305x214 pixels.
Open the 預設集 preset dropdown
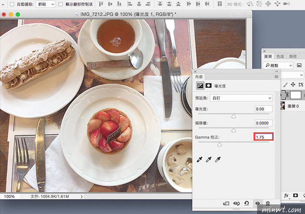coord(241,97)
